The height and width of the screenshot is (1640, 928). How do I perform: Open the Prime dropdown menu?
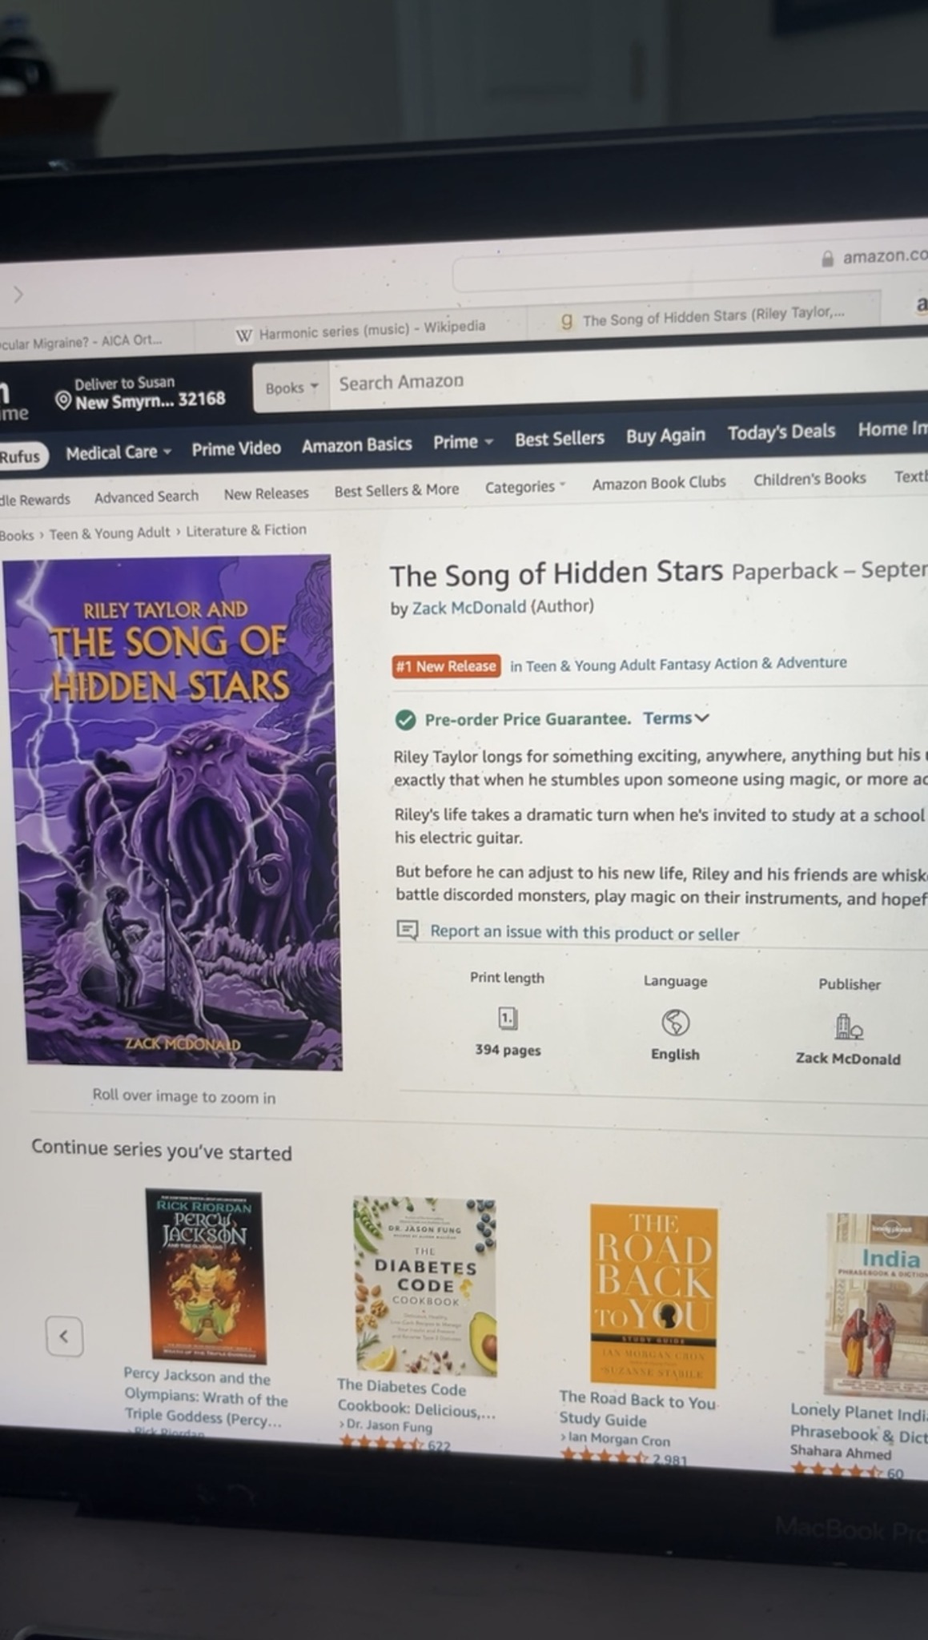(463, 442)
